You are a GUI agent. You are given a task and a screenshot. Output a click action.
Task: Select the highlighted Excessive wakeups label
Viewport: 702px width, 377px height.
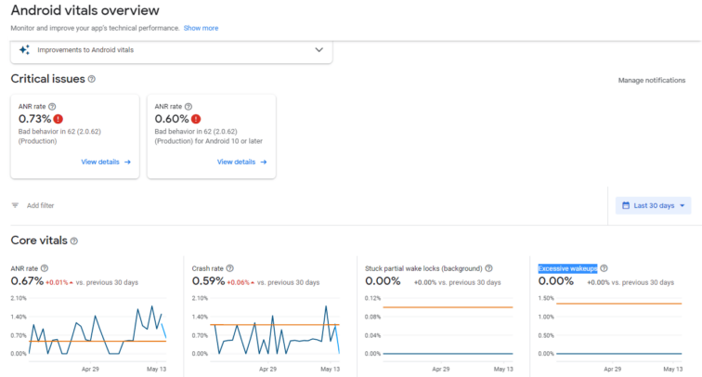click(x=567, y=268)
